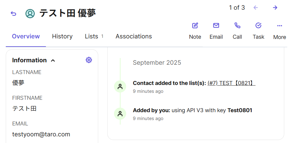Click the 'September 2025' timeline heading
This screenshot has height=143, width=290.
point(157,63)
